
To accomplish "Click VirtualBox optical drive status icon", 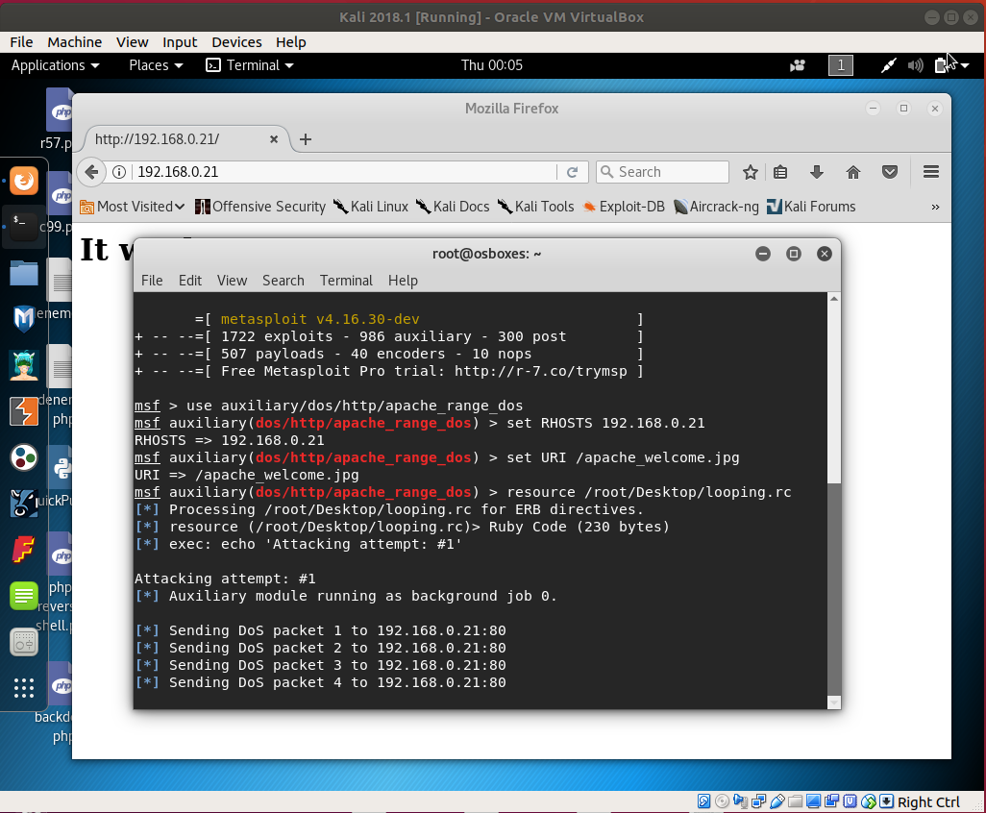I will (722, 801).
